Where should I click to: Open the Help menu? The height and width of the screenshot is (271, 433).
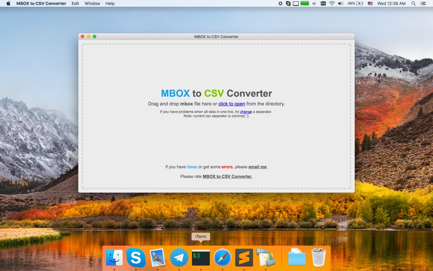tap(110, 3)
